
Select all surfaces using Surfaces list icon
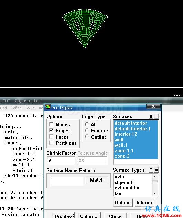(151, 116)
